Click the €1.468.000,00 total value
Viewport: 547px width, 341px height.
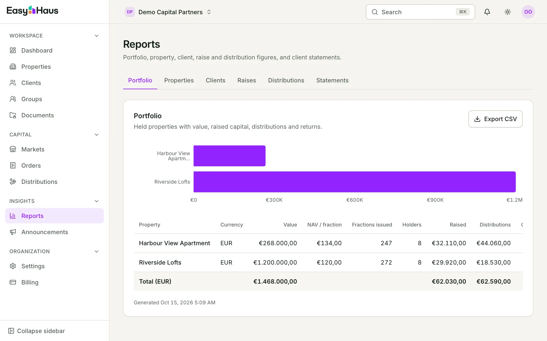(x=275, y=282)
